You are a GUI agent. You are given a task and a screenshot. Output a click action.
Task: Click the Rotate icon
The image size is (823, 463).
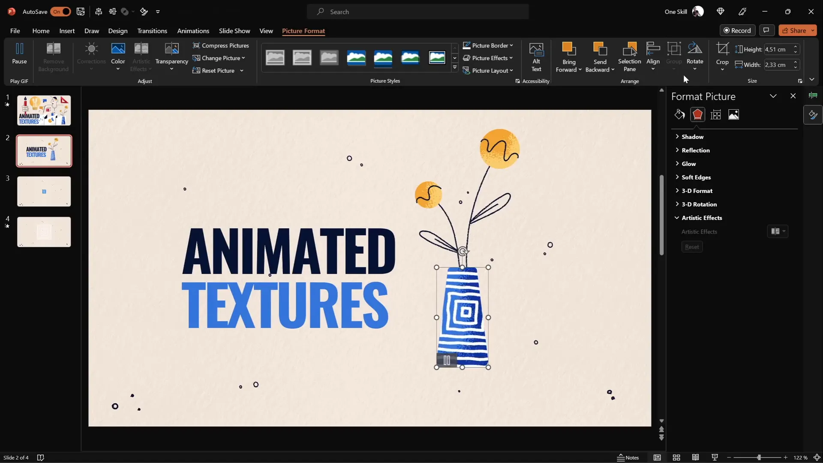click(695, 56)
